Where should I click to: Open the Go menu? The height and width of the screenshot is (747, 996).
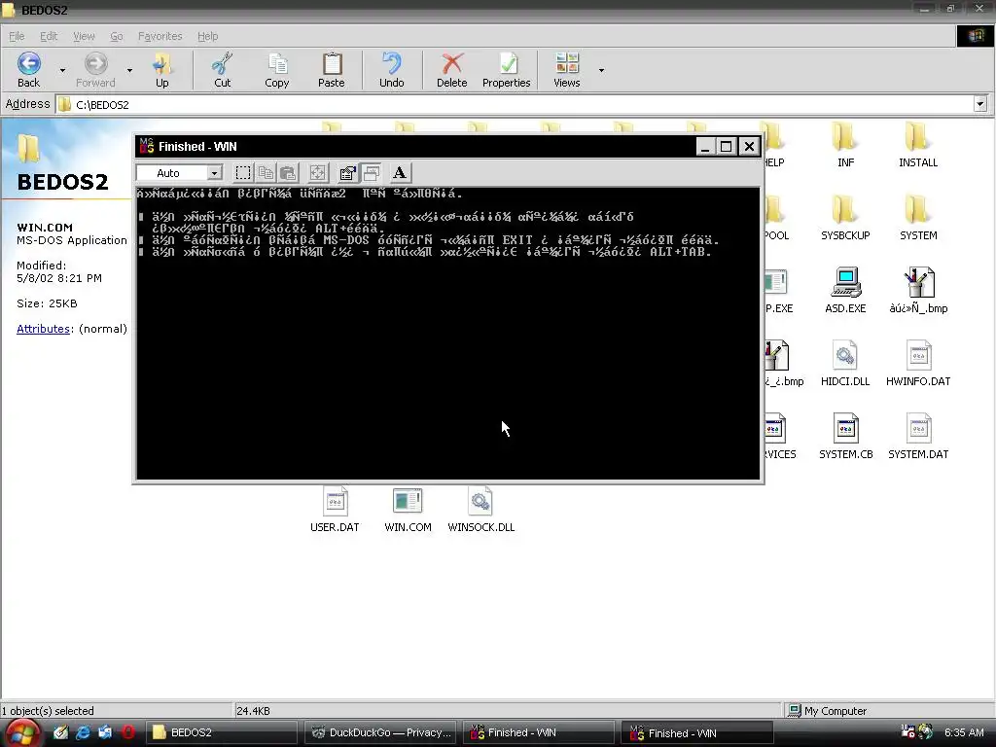tap(117, 36)
